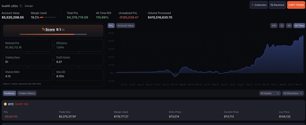Open the Trades History tab

pyautogui.click(x=27, y=93)
